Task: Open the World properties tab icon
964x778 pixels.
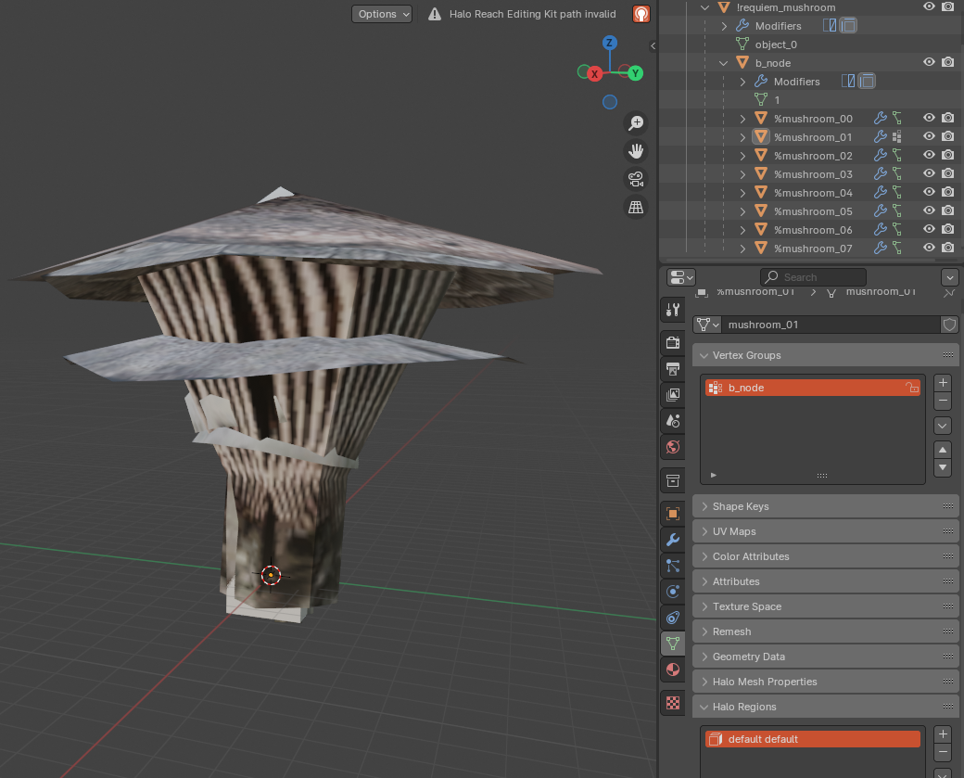Action: (x=674, y=447)
